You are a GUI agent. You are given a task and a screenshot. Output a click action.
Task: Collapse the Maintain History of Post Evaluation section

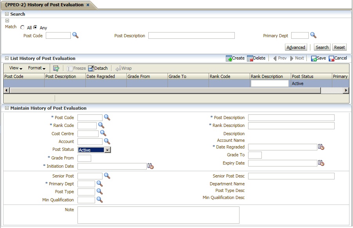(x=7, y=108)
